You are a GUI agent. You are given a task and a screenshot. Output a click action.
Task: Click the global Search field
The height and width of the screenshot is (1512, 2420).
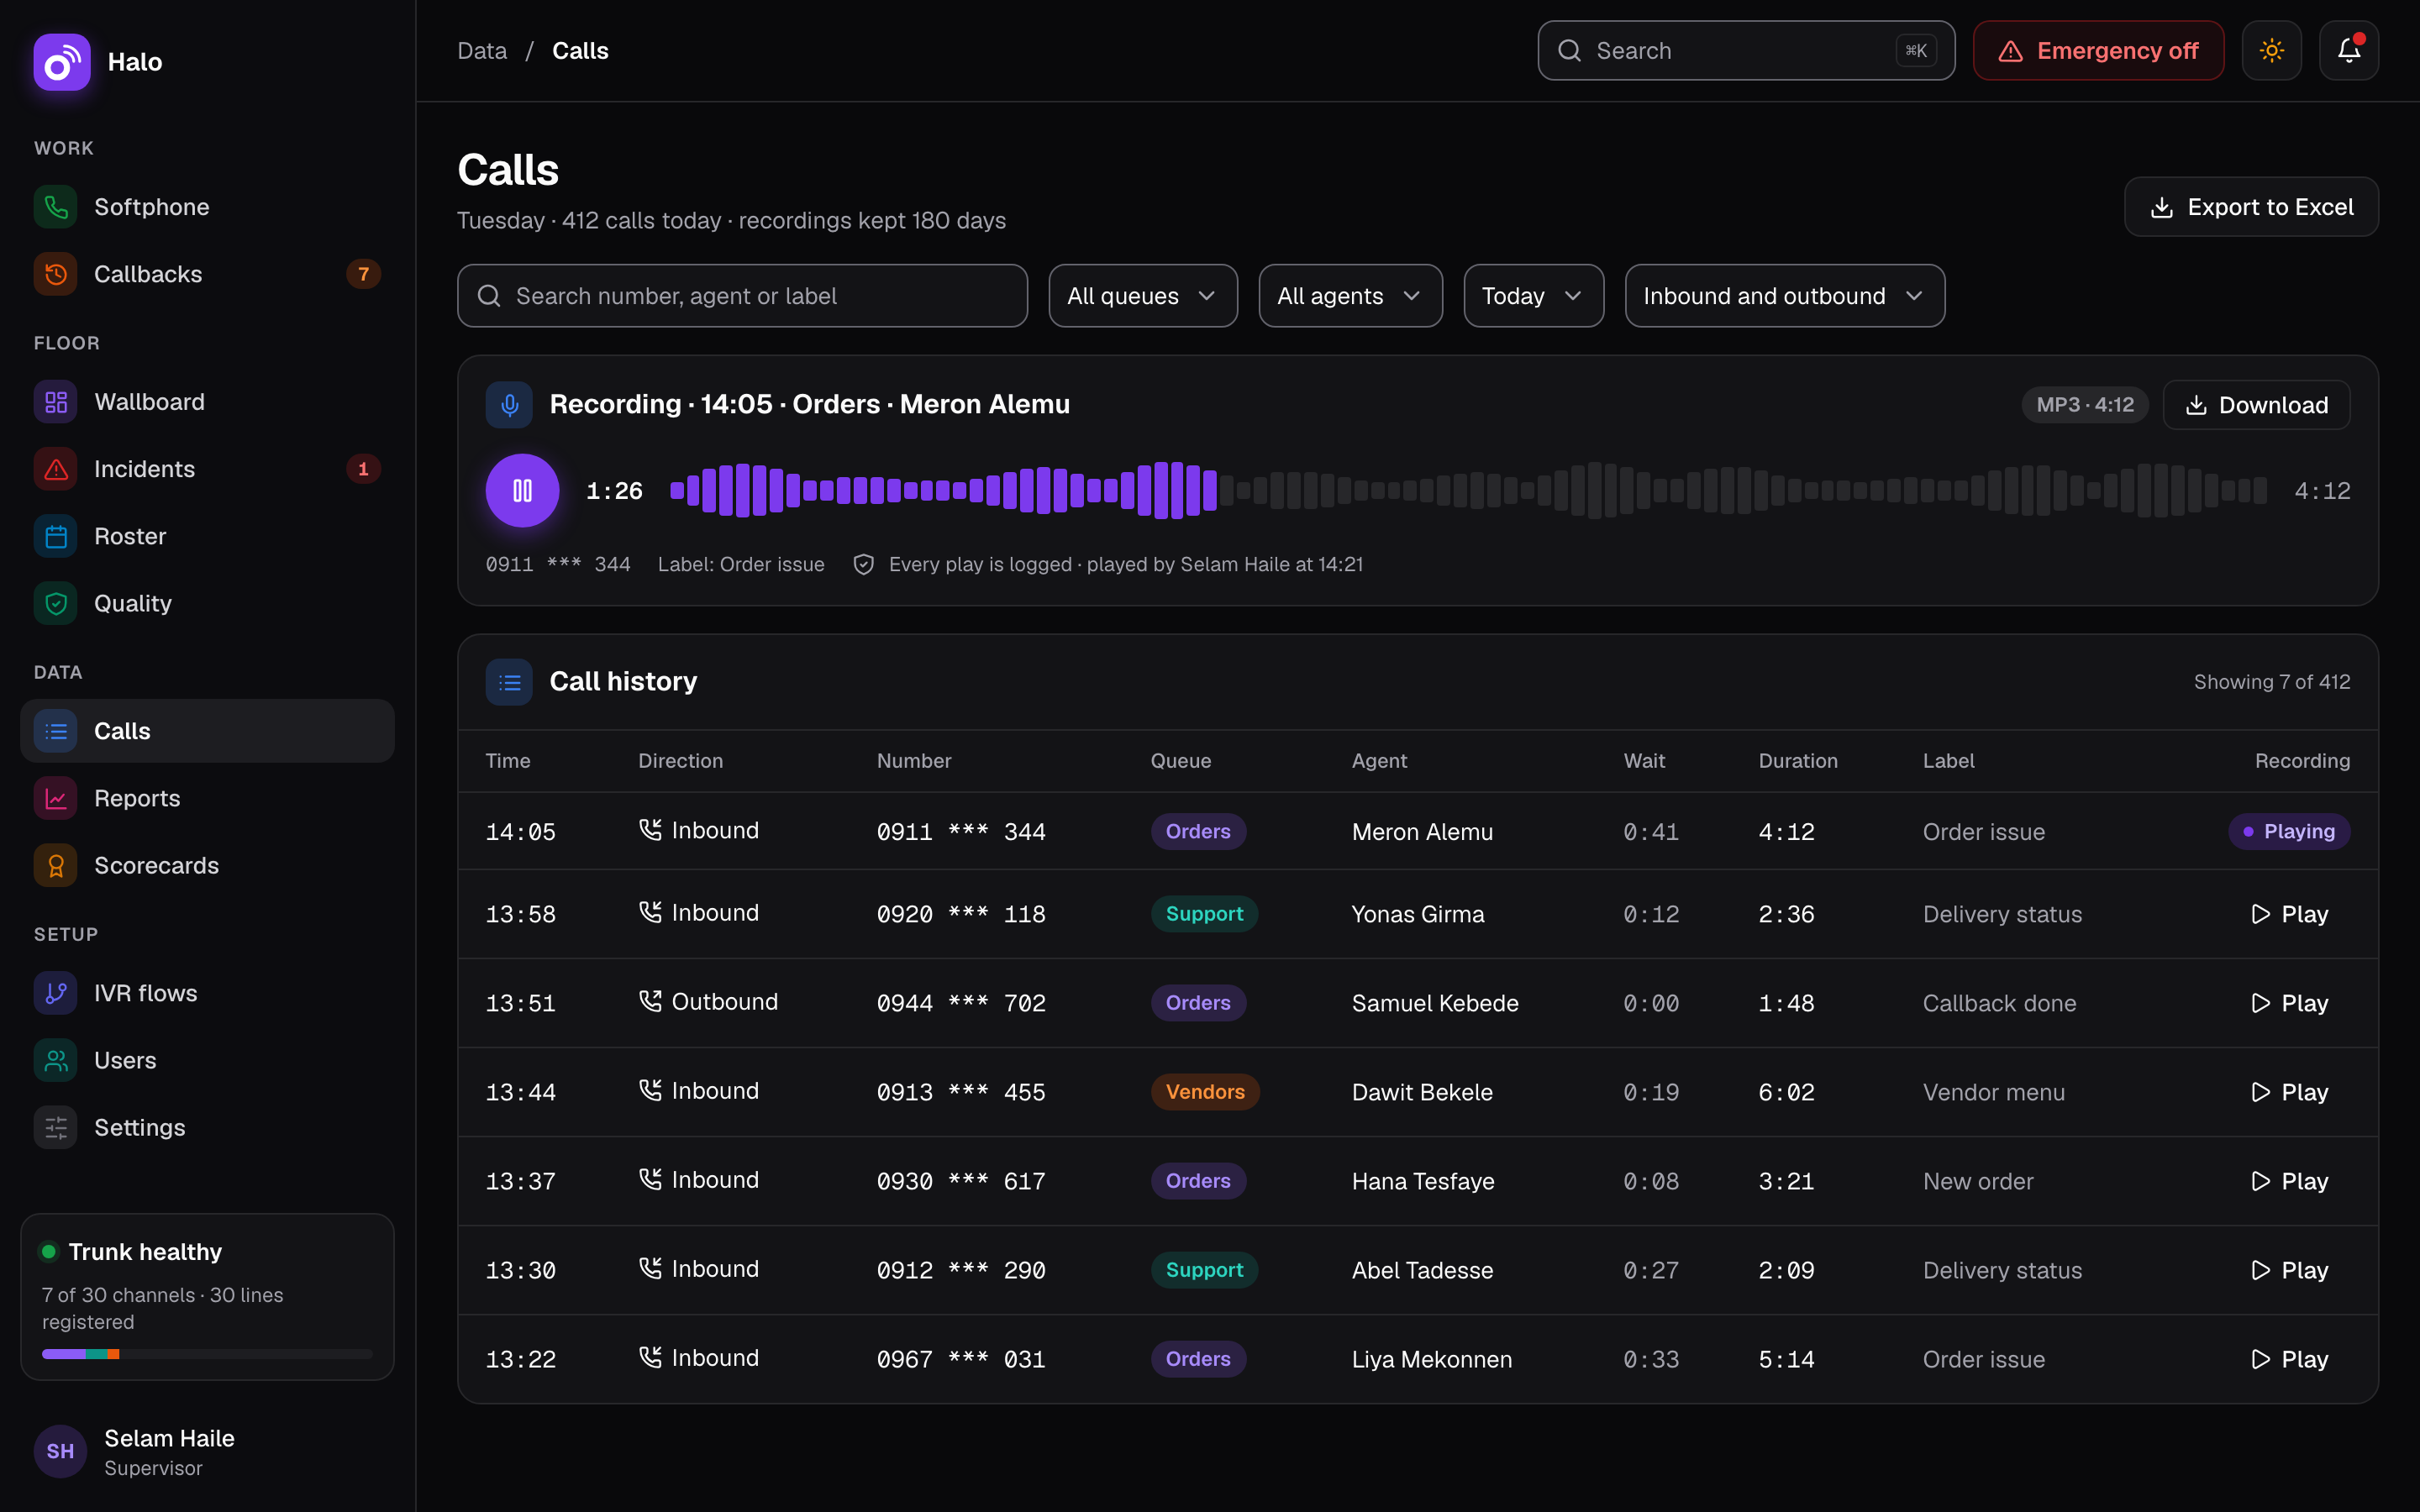click(x=1746, y=50)
